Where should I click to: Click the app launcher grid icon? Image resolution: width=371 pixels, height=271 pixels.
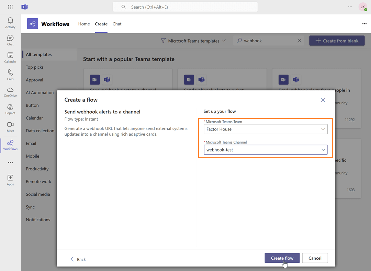click(10, 7)
